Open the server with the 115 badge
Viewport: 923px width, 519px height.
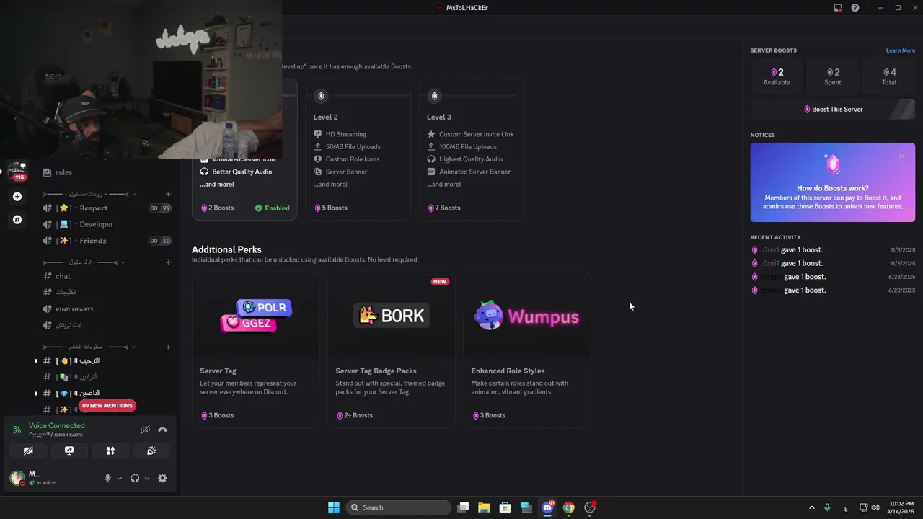[17, 171]
